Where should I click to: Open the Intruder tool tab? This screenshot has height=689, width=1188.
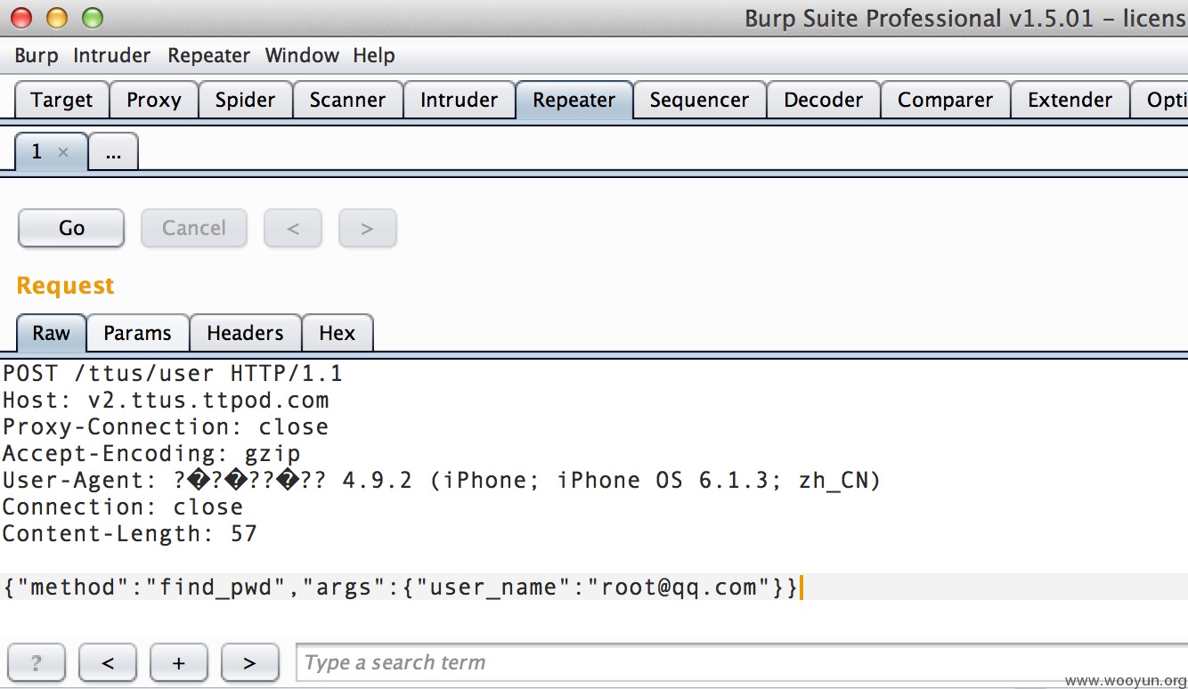(x=460, y=100)
